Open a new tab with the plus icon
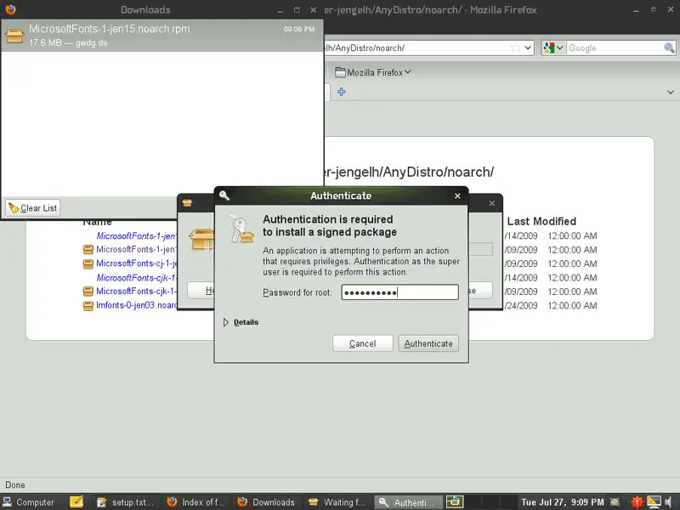 click(x=342, y=92)
